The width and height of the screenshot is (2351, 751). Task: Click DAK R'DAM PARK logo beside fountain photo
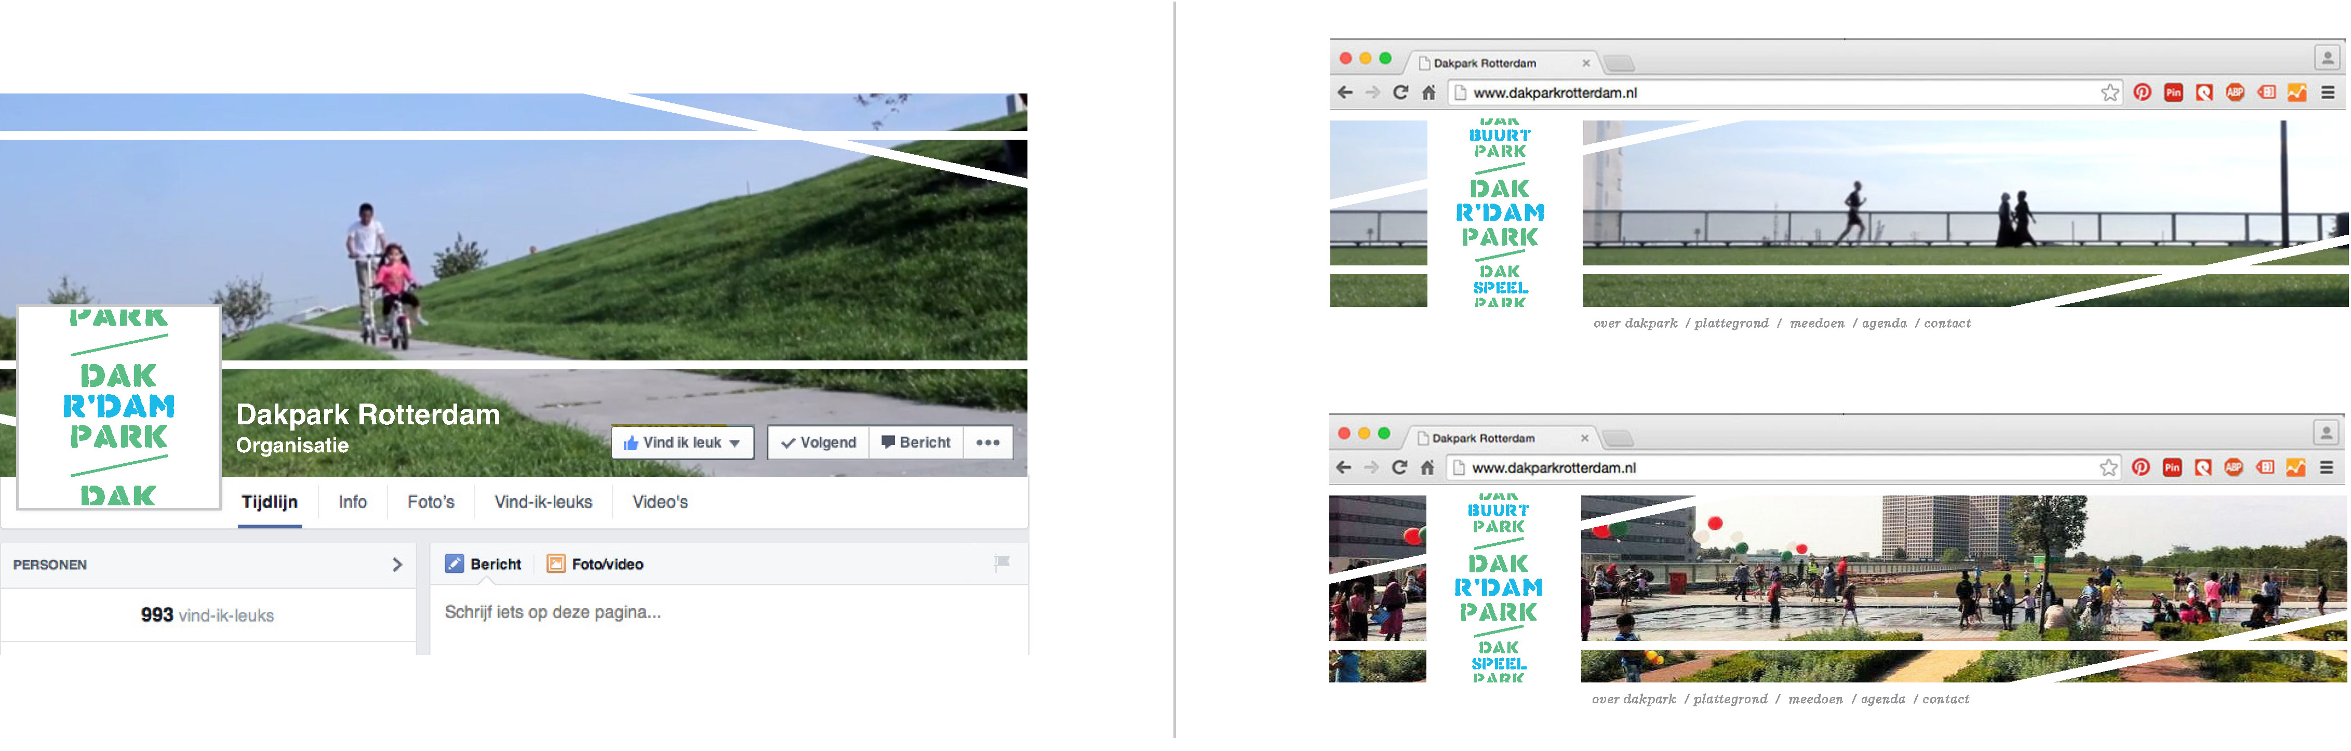click(1499, 587)
